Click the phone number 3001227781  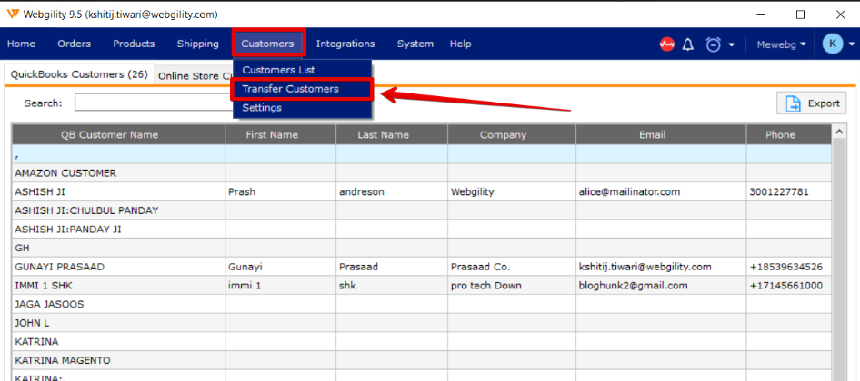[789, 191]
